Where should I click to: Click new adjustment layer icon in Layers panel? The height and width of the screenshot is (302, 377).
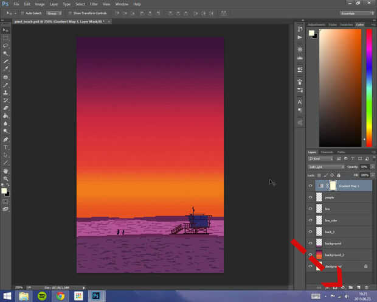(x=342, y=286)
